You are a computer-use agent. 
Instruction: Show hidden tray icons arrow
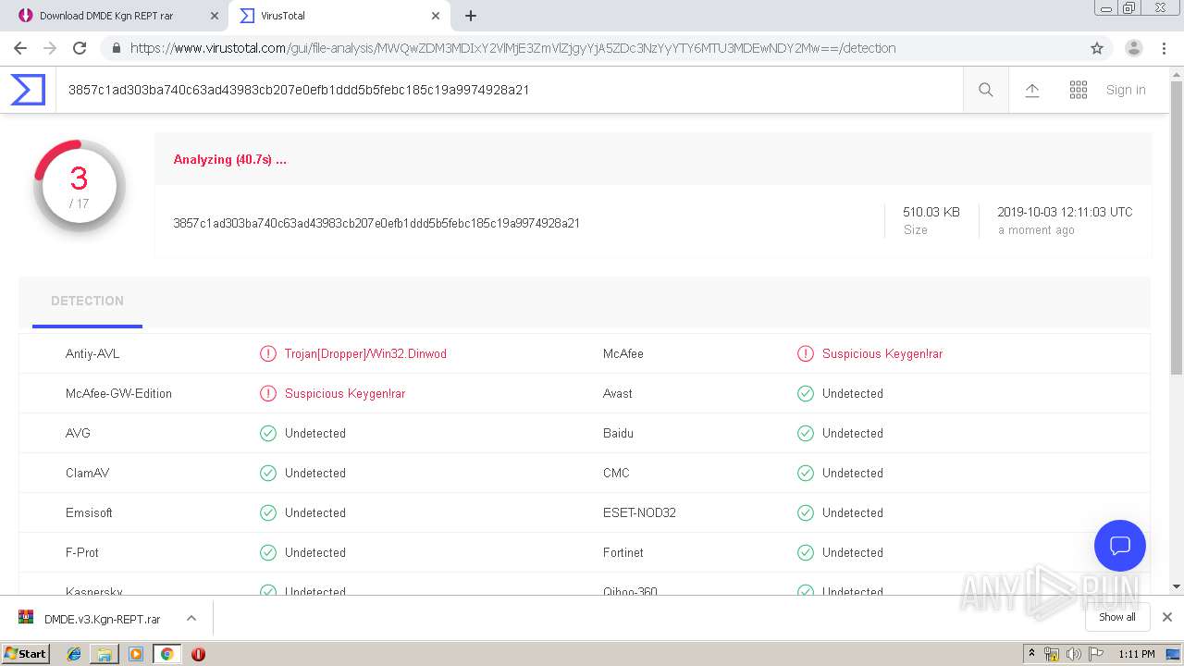point(1031,654)
